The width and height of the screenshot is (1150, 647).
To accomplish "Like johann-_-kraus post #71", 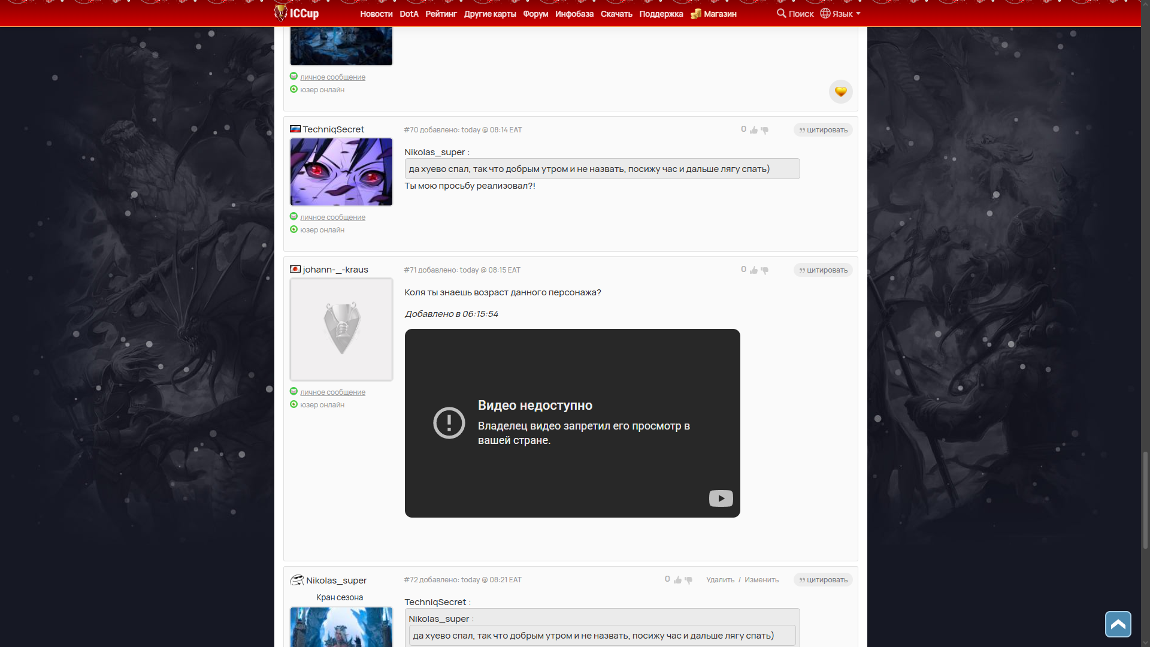I will pyautogui.click(x=753, y=270).
